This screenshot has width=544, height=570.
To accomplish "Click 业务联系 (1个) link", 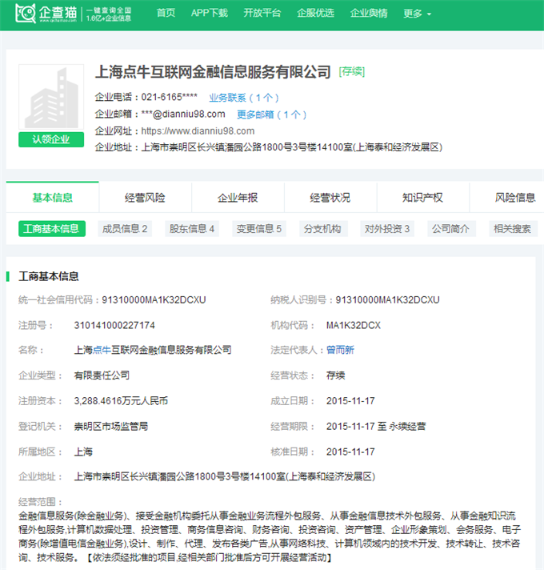I will click(x=243, y=98).
